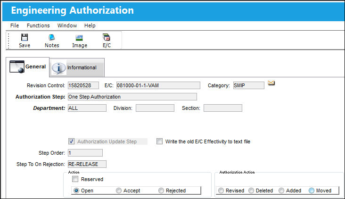The width and height of the screenshot is (345, 199).
Task: Select the Added authorization action
Action: 281,191
